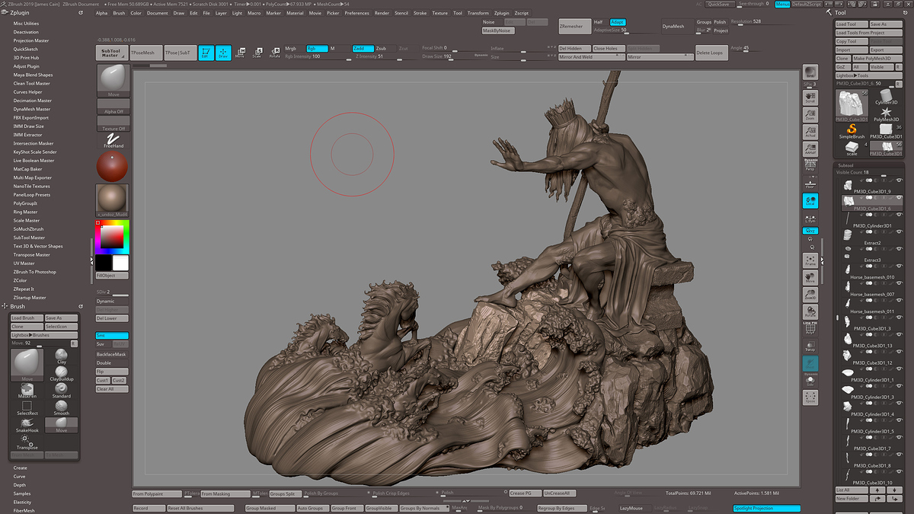Open the Transform menu
This screenshot has height=514, width=914.
(x=478, y=13)
